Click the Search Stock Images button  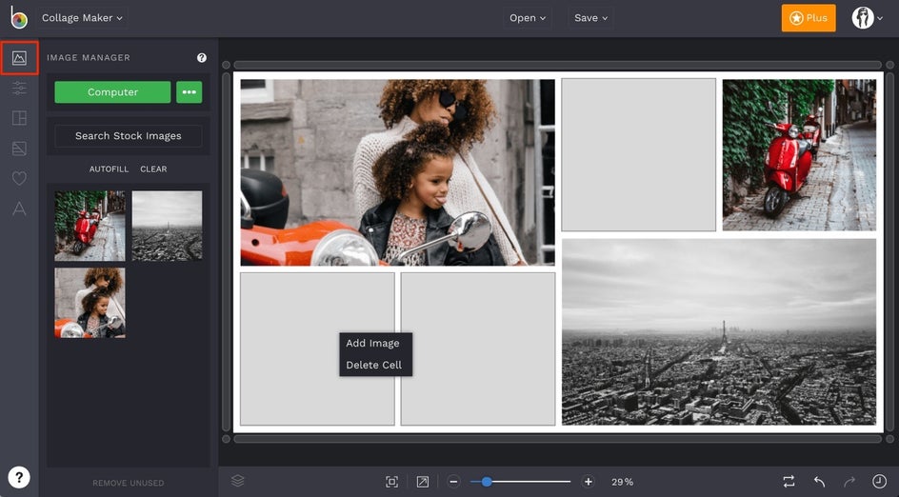click(x=128, y=136)
